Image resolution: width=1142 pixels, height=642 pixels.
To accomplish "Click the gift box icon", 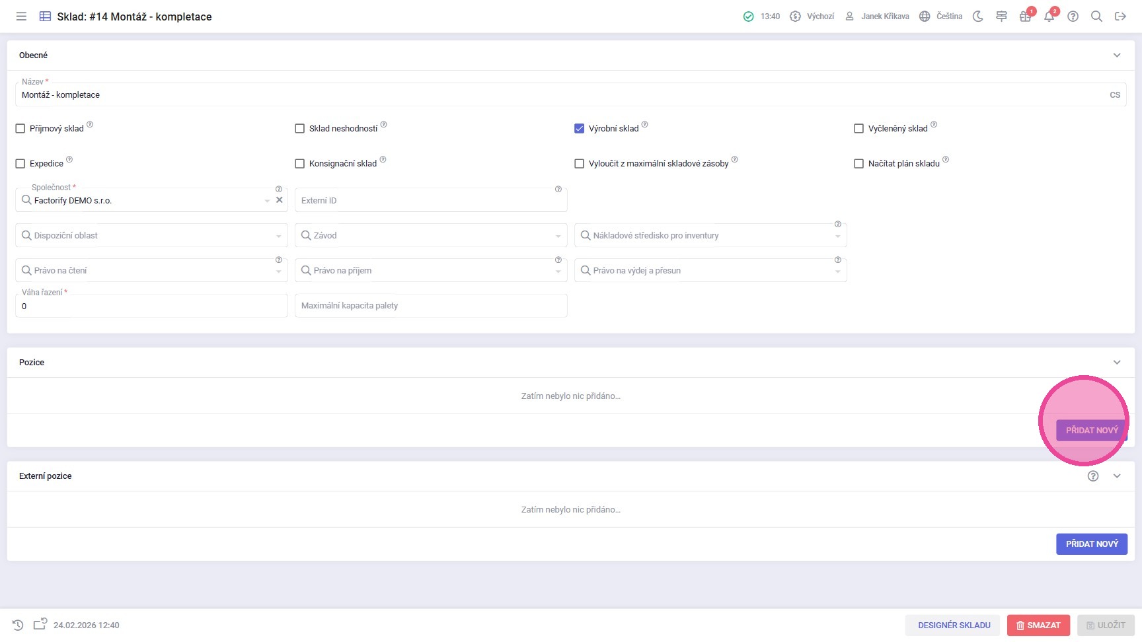I will [1025, 17].
